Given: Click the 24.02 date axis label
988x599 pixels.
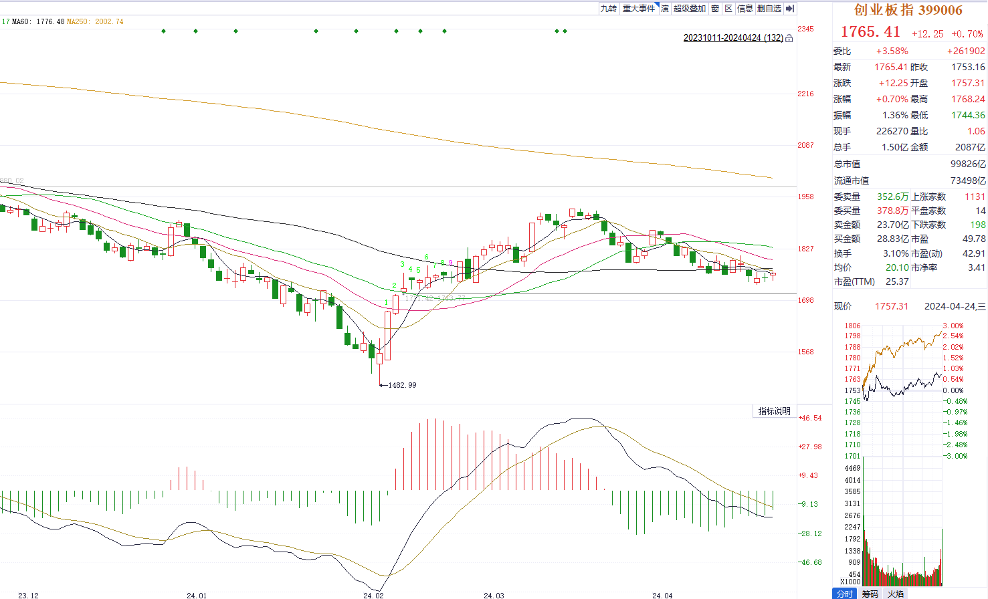Looking at the screenshot, I should coord(373,595).
